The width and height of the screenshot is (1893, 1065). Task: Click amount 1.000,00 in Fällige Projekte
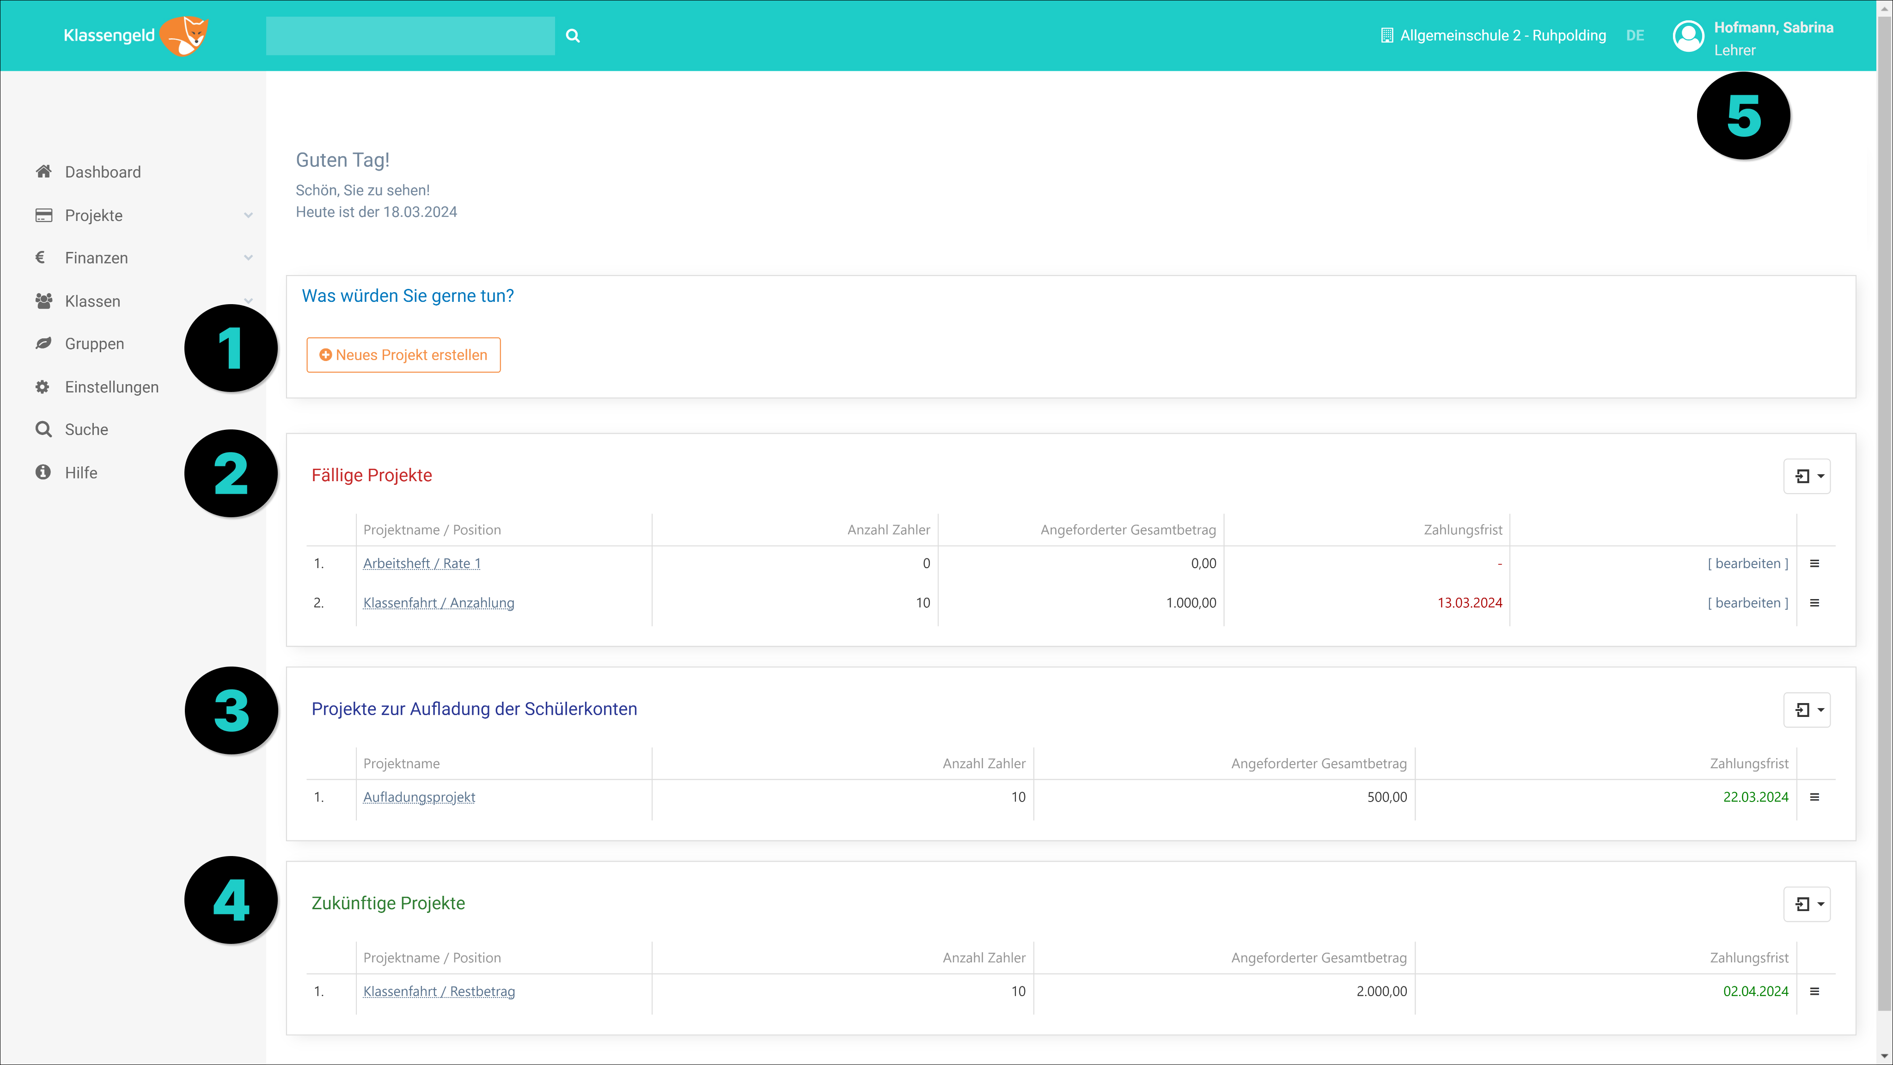point(1191,603)
